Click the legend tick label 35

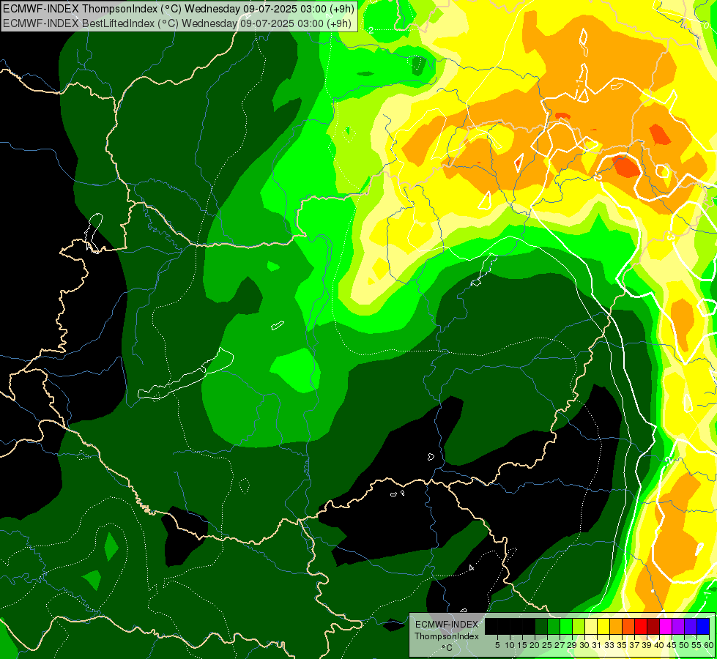pos(622,645)
